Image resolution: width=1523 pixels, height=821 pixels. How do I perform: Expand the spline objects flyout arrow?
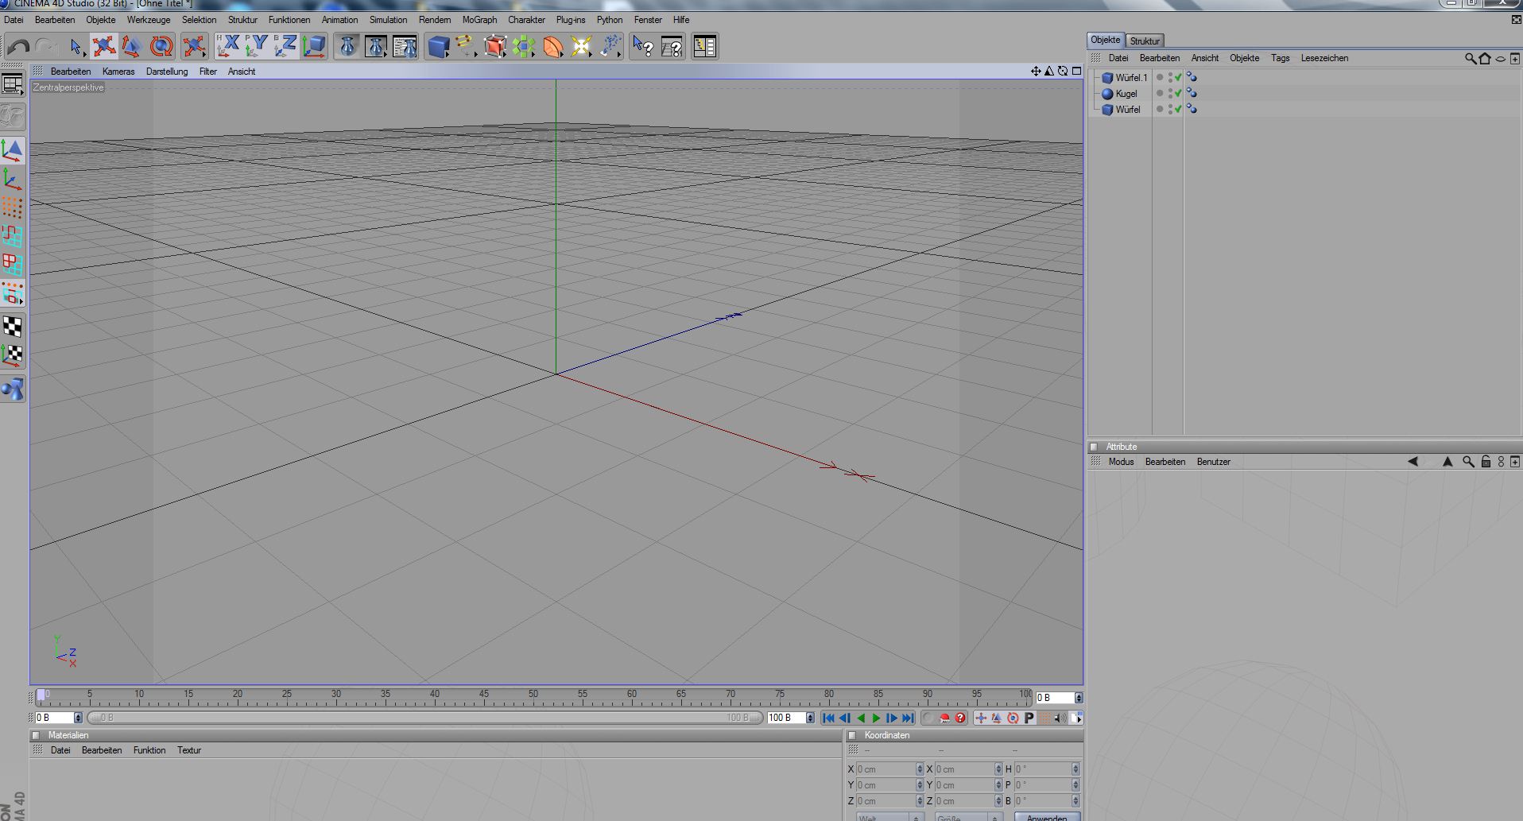coord(476,56)
